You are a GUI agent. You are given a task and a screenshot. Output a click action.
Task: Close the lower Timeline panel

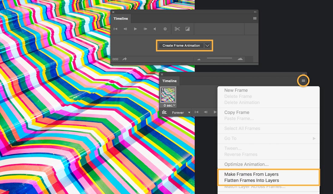(162, 74)
